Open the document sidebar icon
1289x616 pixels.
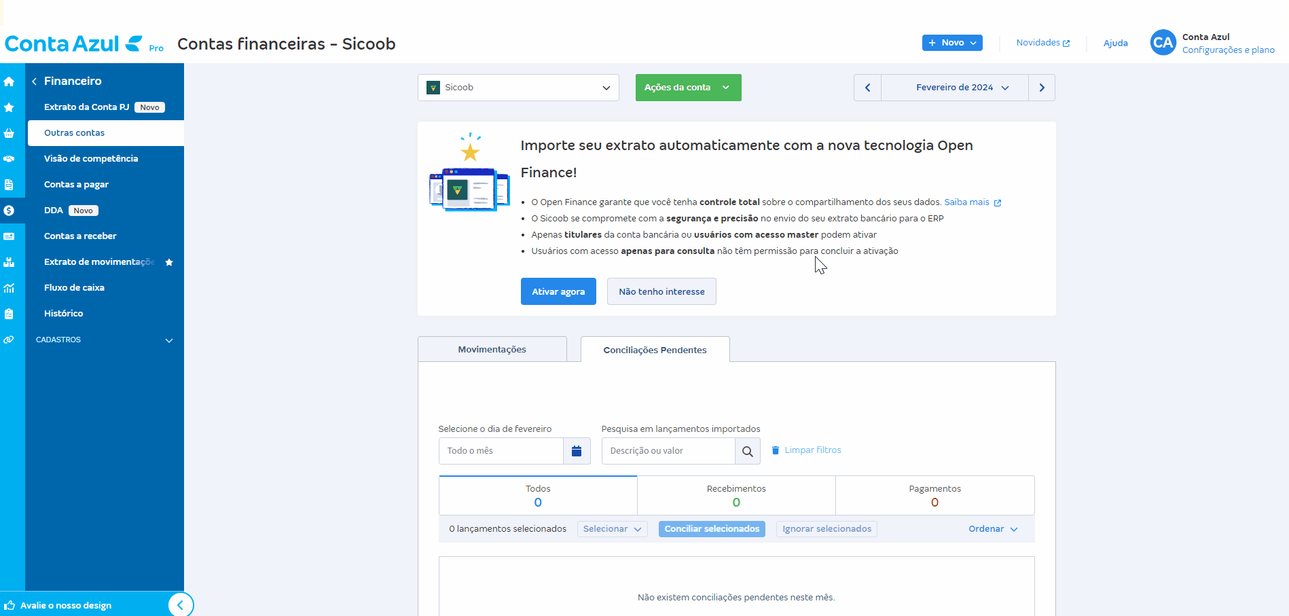tap(9, 185)
